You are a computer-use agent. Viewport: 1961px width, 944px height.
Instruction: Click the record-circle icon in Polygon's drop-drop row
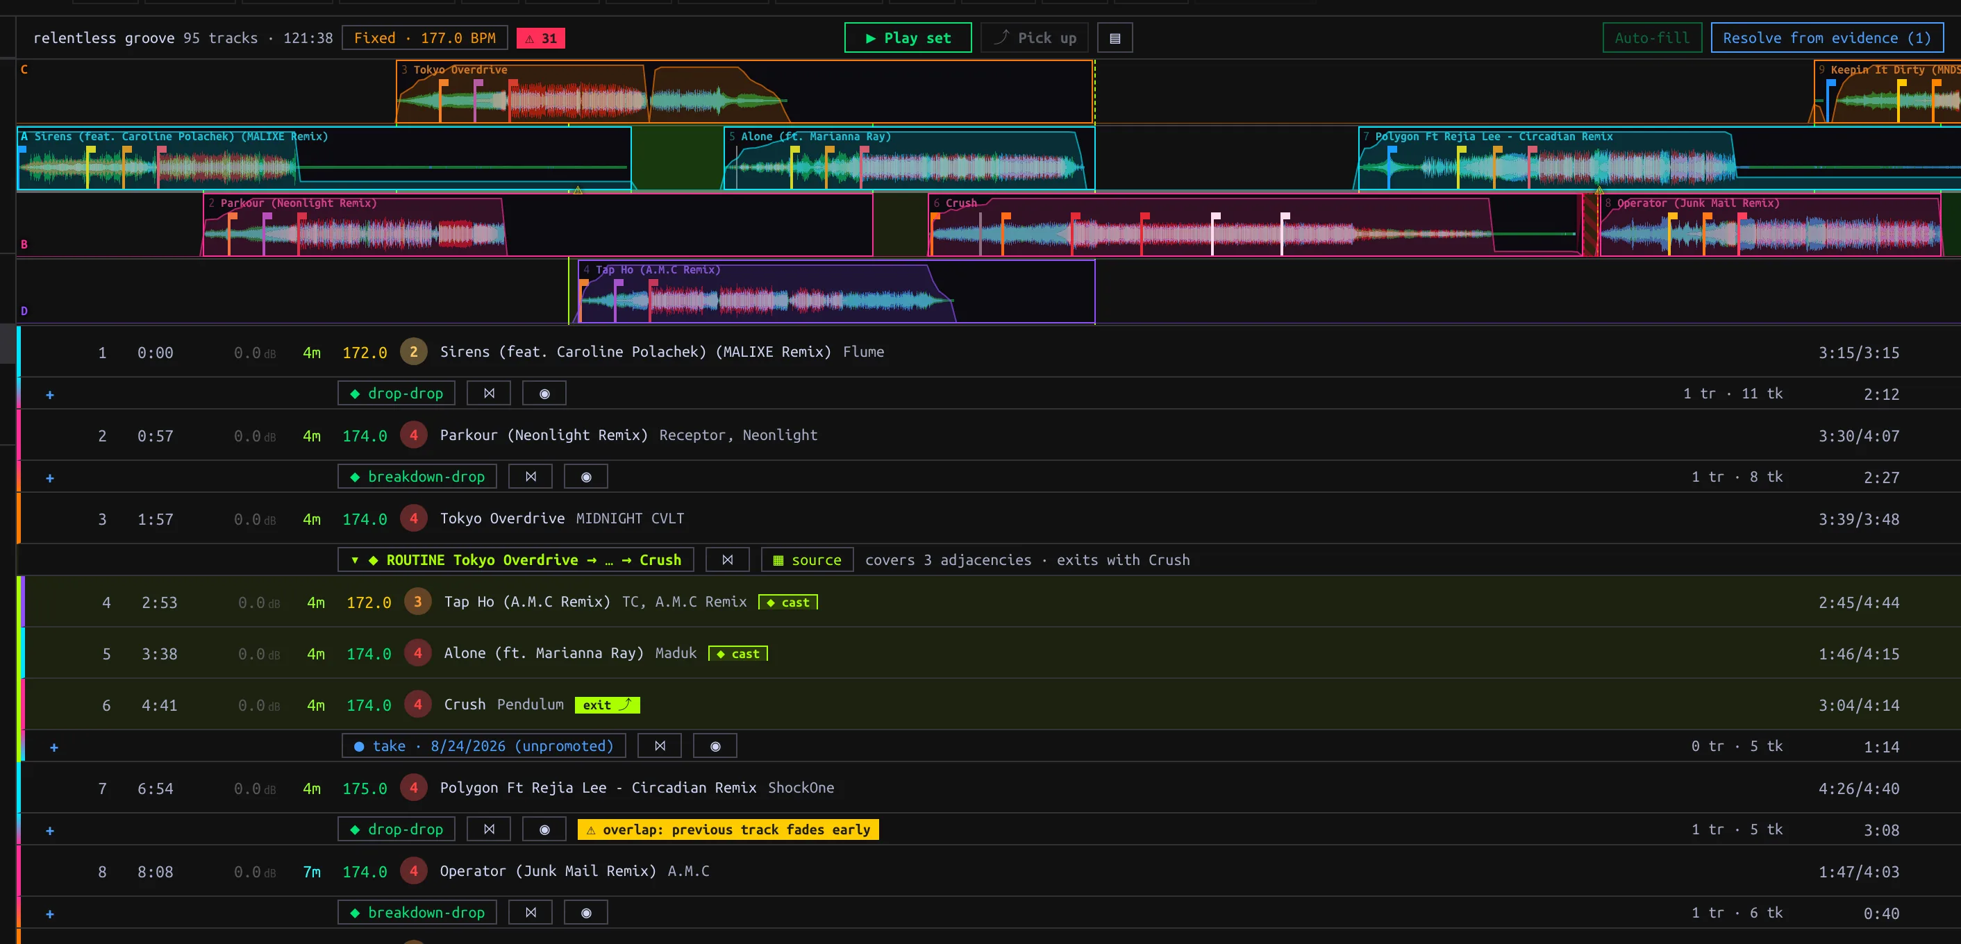(x=544, y=829)
